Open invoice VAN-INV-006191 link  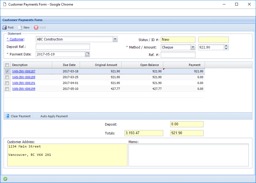click(23, 83)
